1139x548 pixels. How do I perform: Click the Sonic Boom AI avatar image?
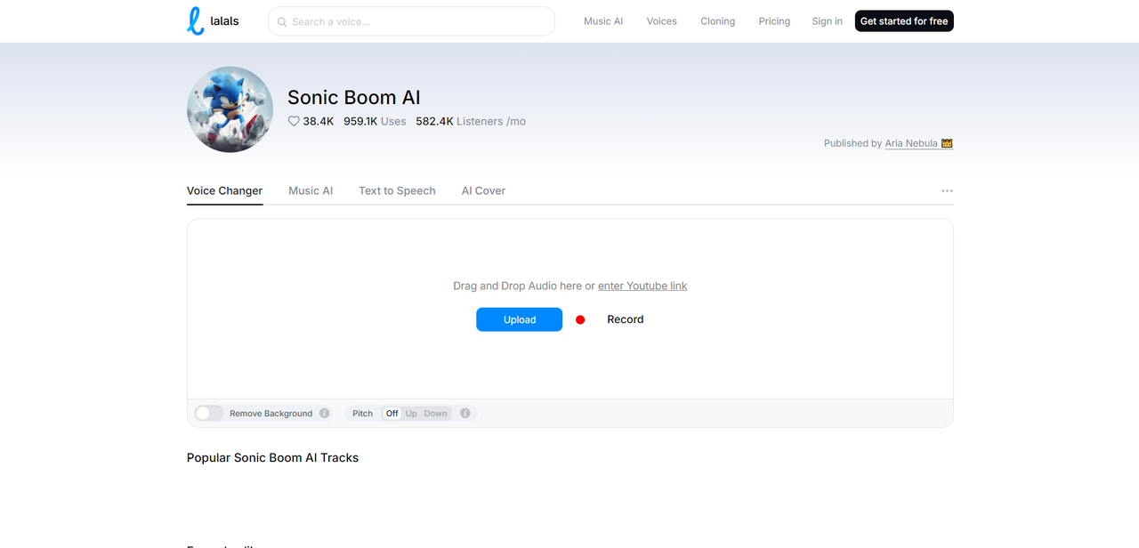coord(230,109)
